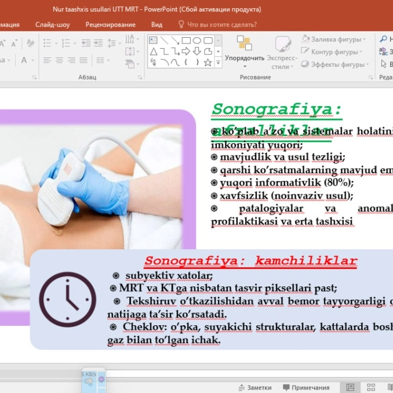This screenshot has height=393, width=393.
Task: Click the 'Sonografiya: kamchiliklar' heading text
Action: 250,261
